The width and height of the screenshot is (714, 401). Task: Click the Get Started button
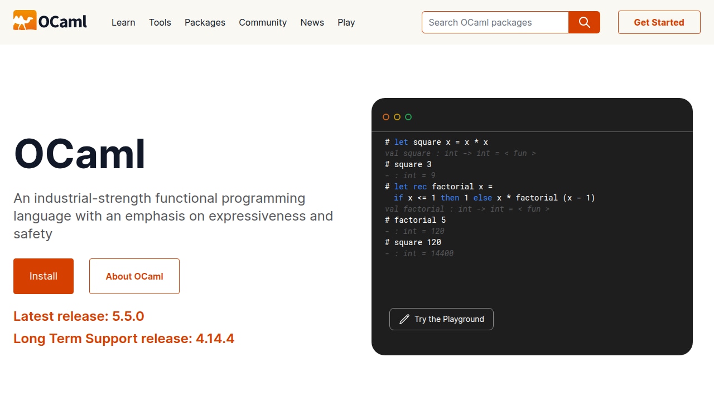pos(659,22)
